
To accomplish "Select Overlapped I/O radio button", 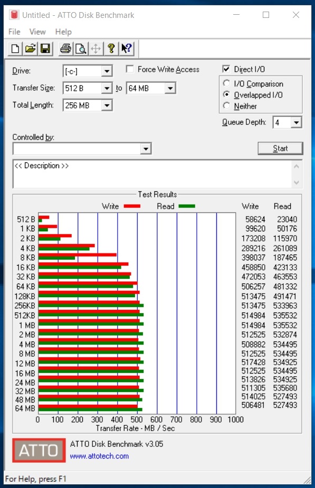I will coord(226,95).
